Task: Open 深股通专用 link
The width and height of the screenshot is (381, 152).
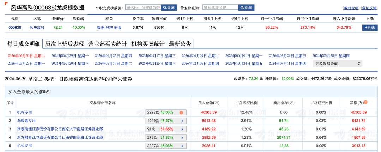Action: (x=26, y=121)
